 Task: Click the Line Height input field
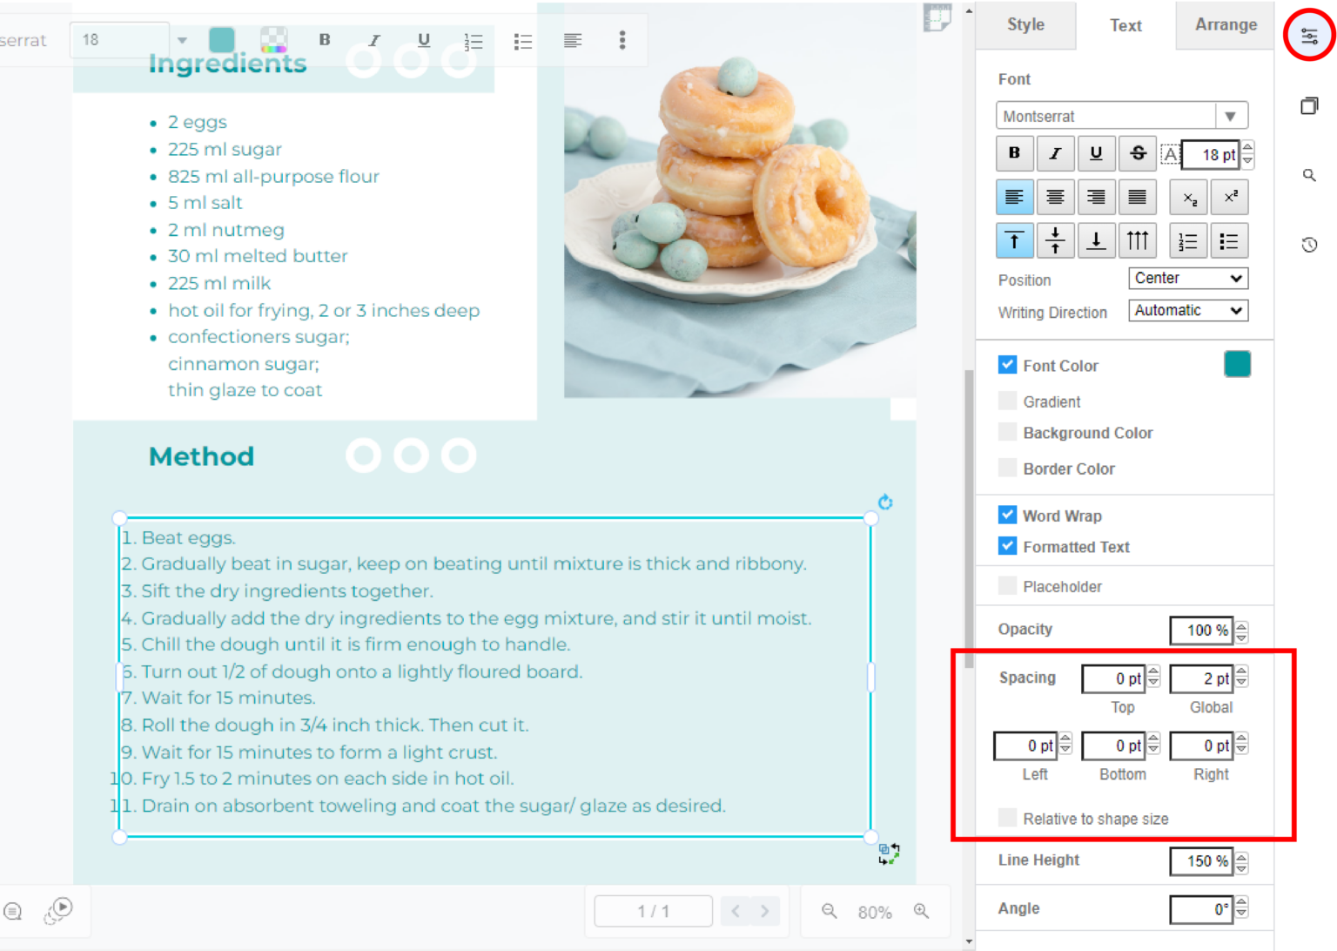click(1200, 861)
